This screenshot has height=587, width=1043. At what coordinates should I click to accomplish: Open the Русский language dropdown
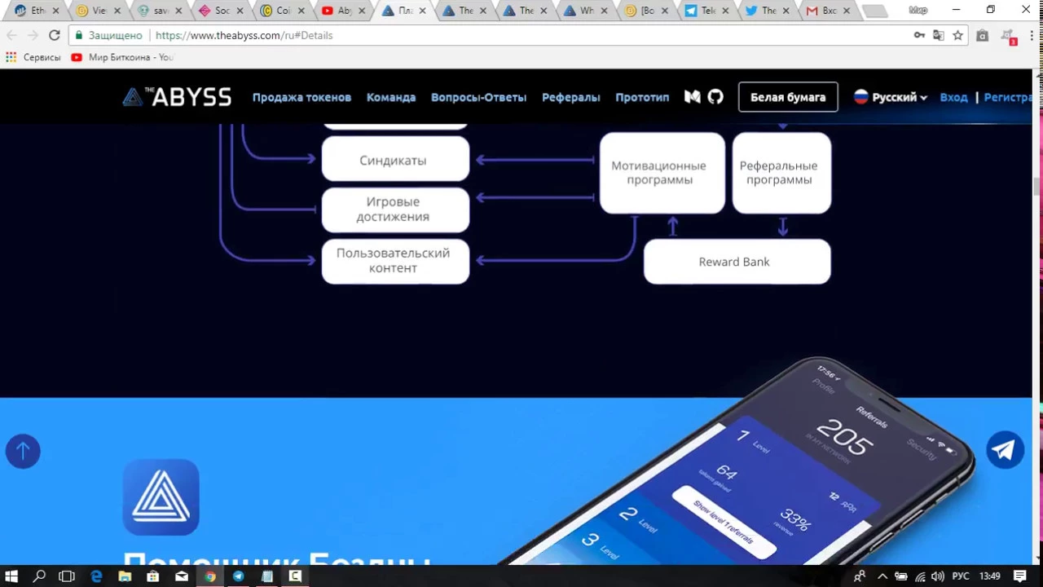[890, 97]
